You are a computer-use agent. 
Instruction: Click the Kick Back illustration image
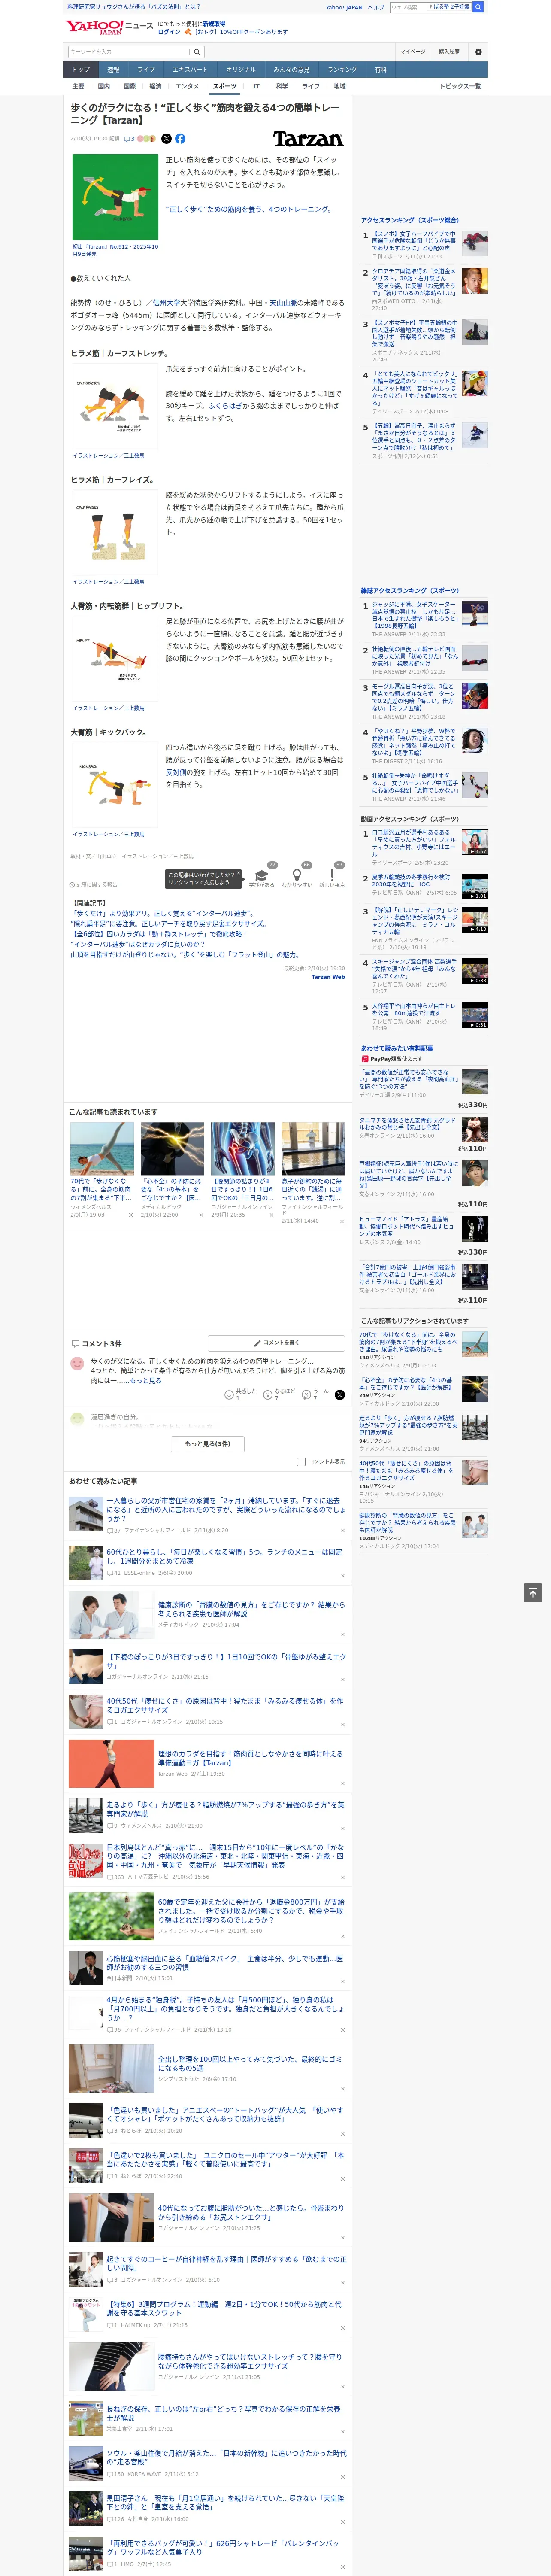(115, 784)
